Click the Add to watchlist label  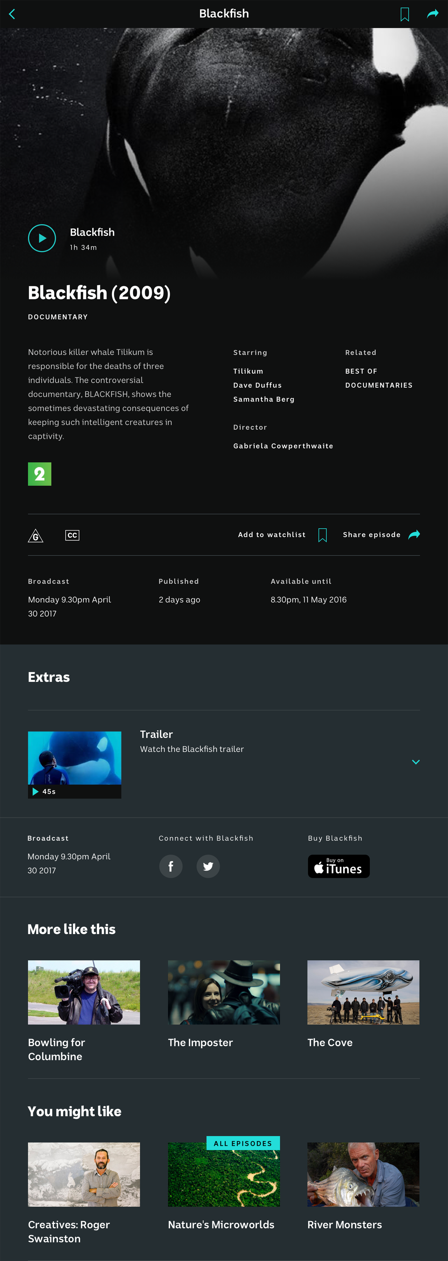[271, 535]
